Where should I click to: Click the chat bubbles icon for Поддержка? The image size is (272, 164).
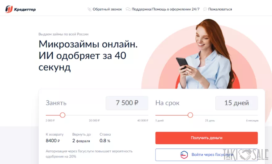[x=128, y=9]
